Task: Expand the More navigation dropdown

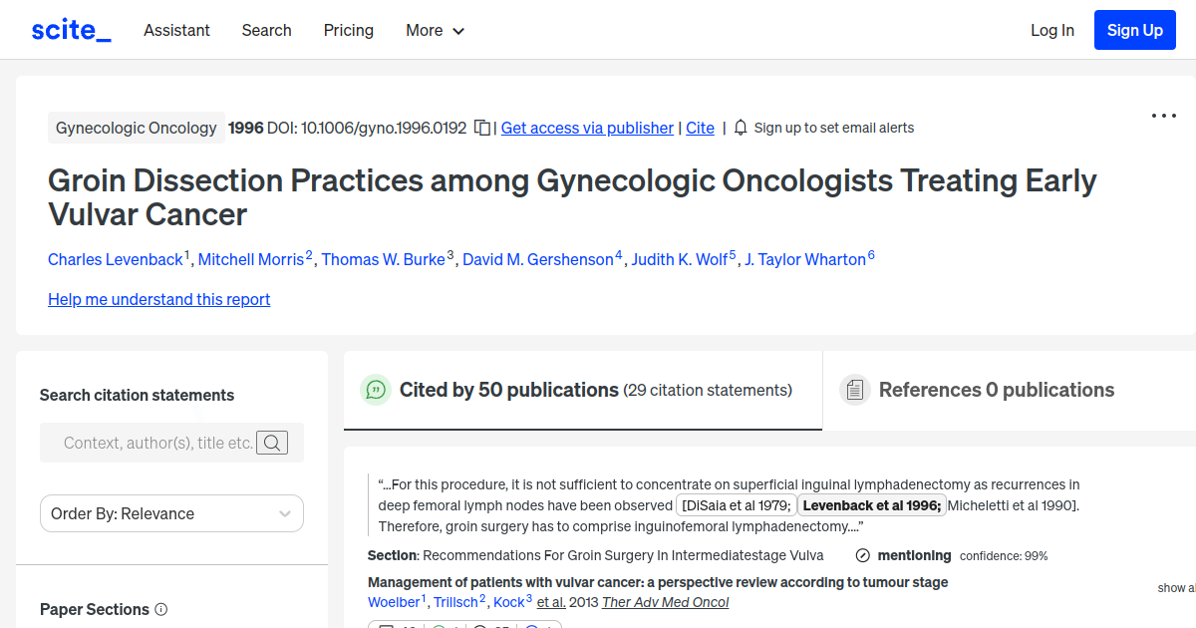Action: pos(435,31)
